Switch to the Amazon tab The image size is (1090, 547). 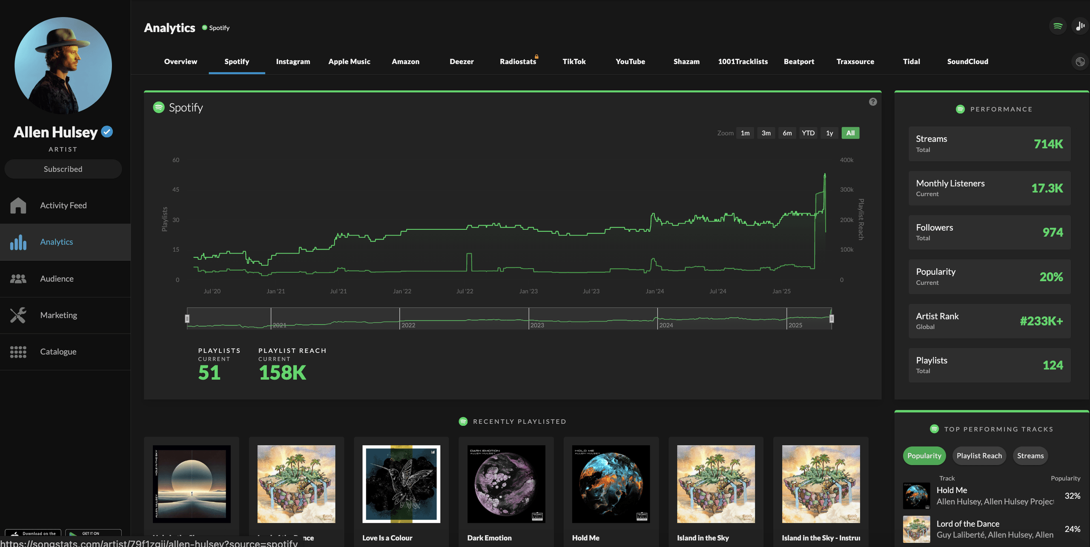coord(405,62)
